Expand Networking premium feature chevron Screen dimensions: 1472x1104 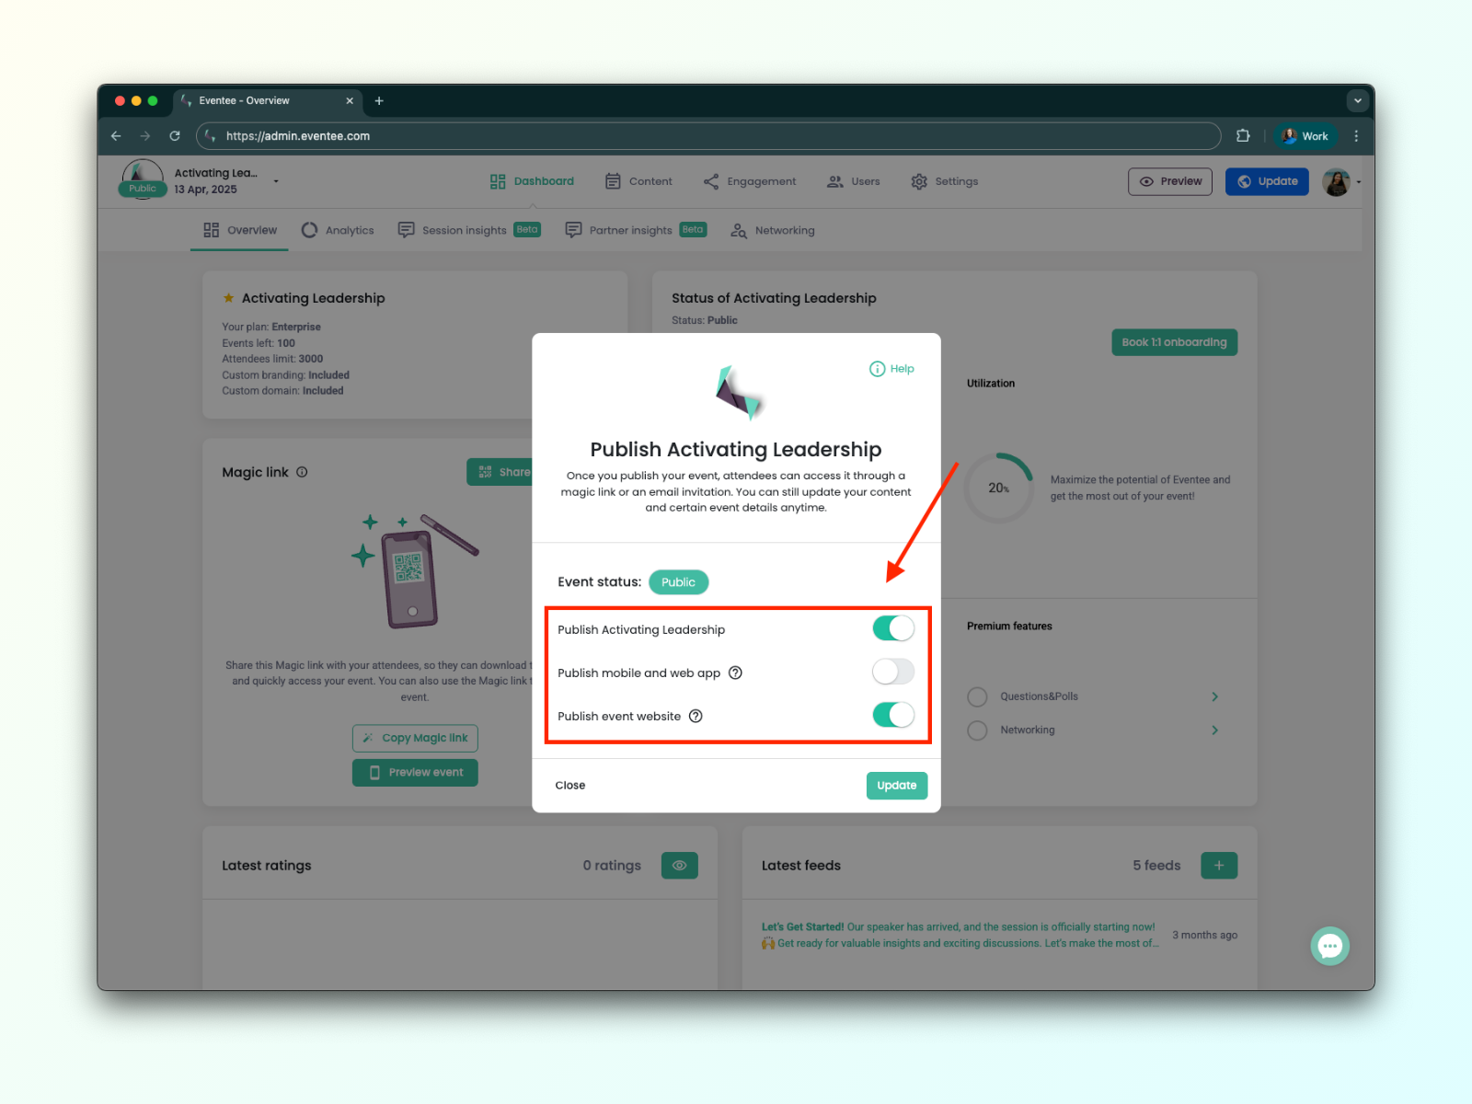1214,730
